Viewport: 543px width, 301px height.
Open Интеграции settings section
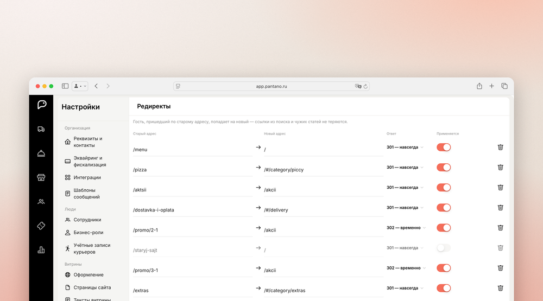point(87,177)
